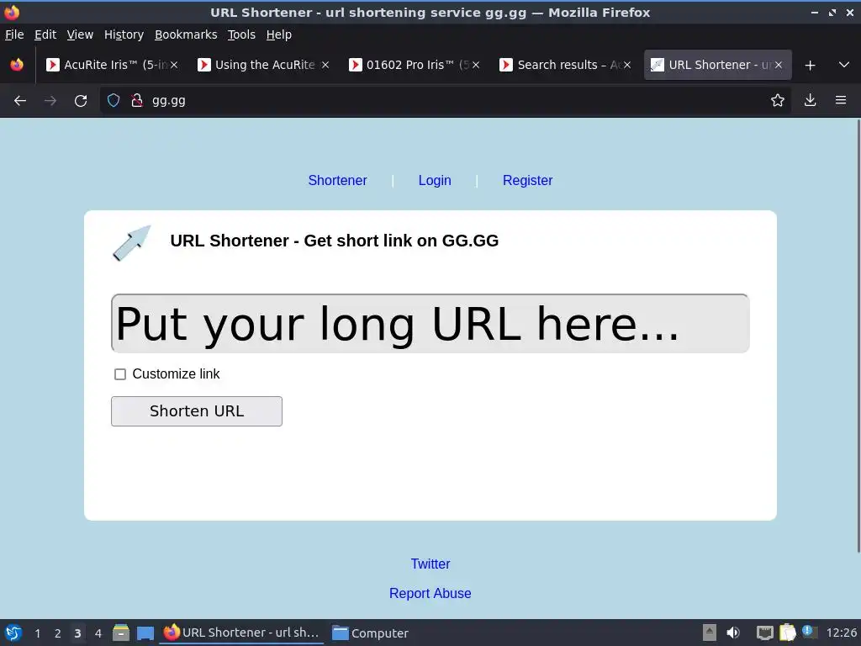The height and width of the screenshot is (646, 861).
Task: Open the file manager taskbar launcher
Action: tap(121, 633)
